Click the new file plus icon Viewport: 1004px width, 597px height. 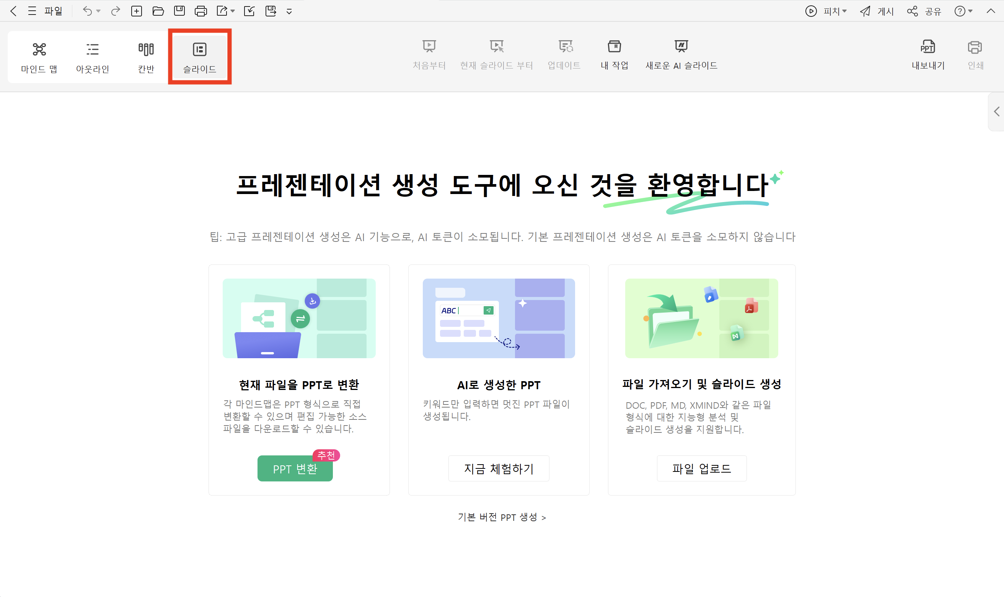pos(137,11)
